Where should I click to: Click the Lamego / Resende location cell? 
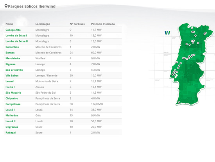click(47, 75)
